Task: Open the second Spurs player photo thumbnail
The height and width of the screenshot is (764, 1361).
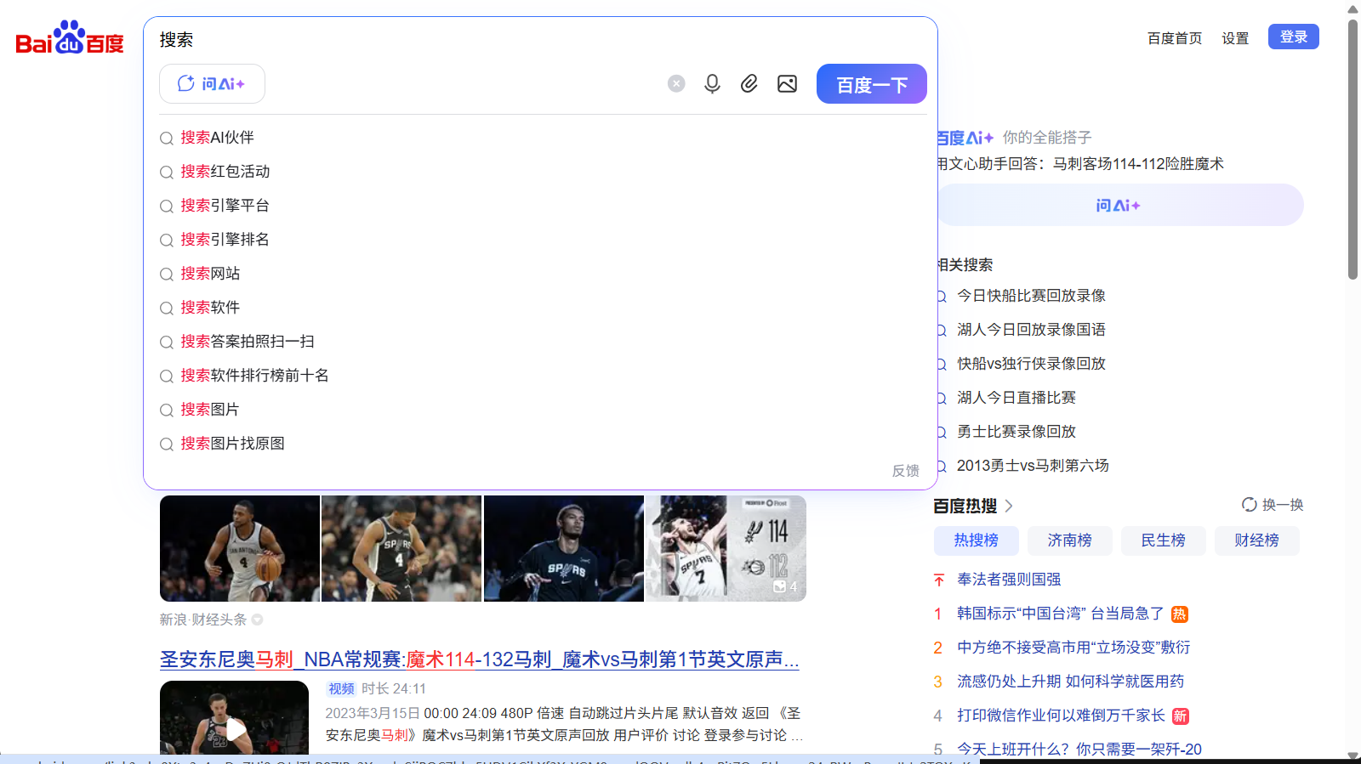Action: click(x=401, y=549)
